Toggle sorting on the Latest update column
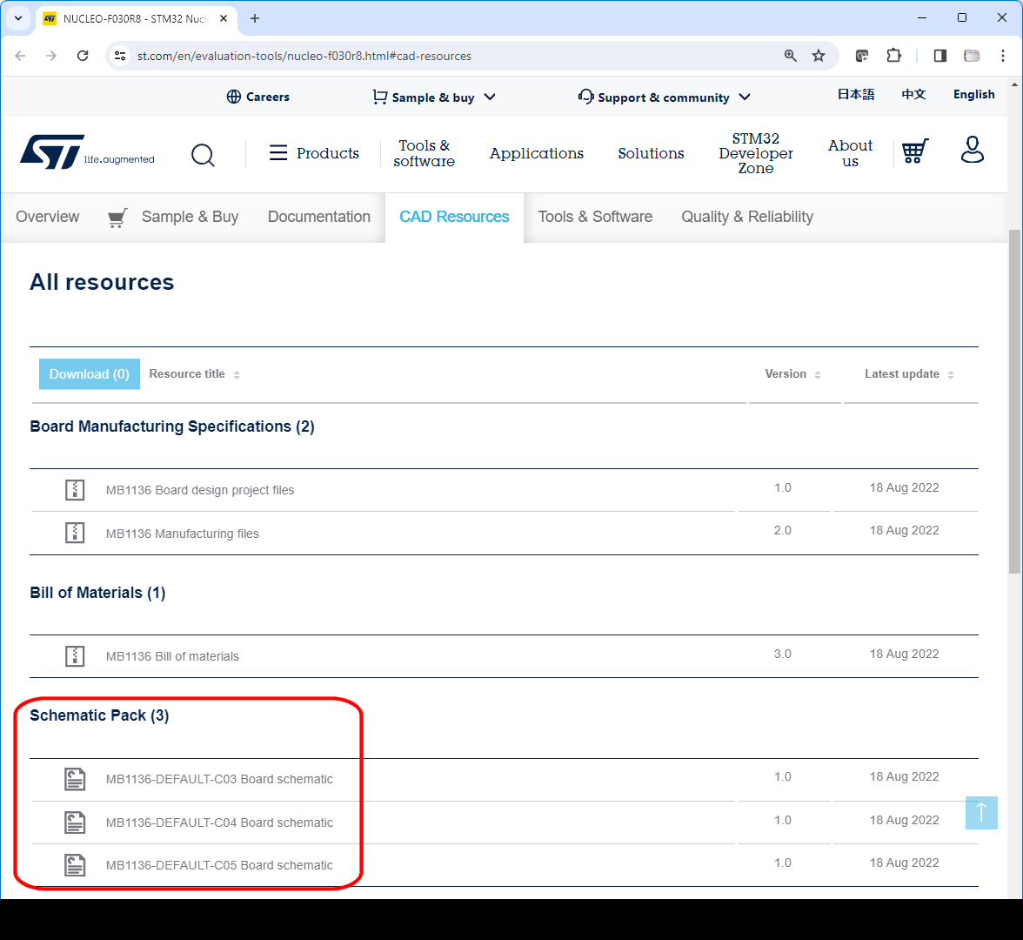The height and width of the screenshot is (940, 1023). coord(950,373)
